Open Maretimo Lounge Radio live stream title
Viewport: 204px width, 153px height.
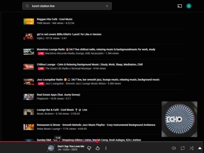point(96,50)
